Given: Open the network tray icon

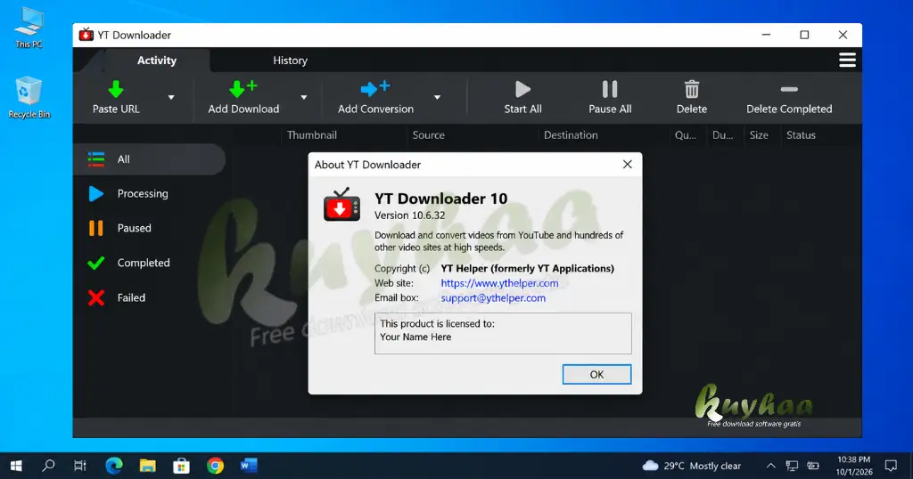Looking at the screenshot, I should [792, 466].
